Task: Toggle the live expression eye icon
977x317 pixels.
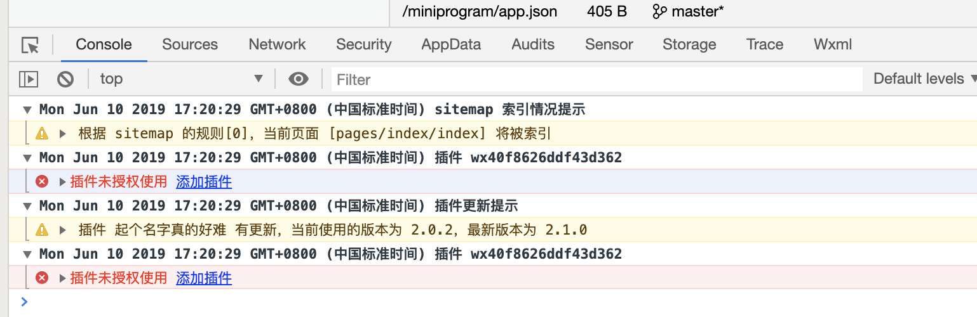Action: point(299,79)
